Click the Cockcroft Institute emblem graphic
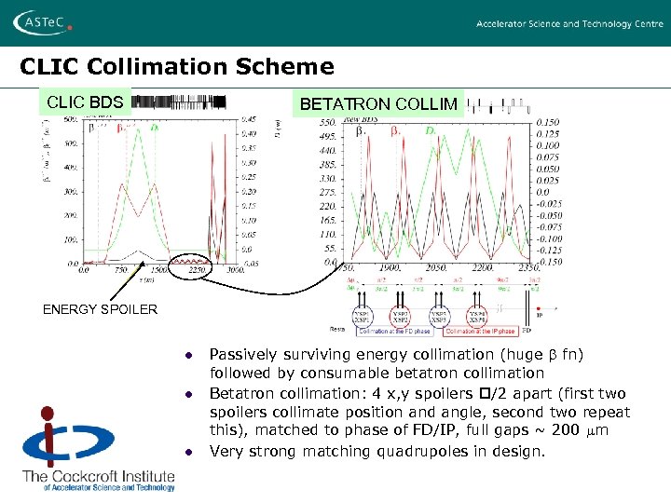This screenshot has width=671, height=503. [x=68, y=436]
